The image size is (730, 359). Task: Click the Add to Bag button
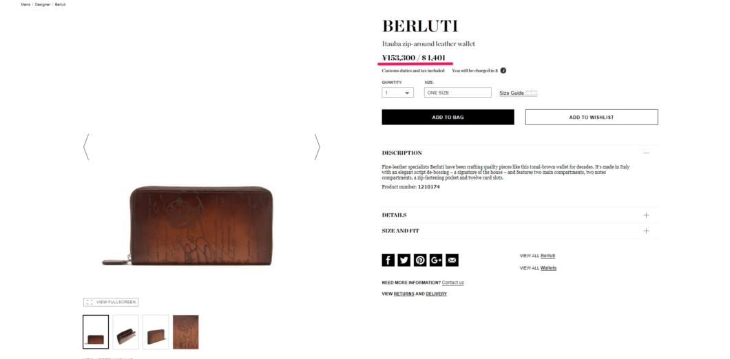[448, 117]
